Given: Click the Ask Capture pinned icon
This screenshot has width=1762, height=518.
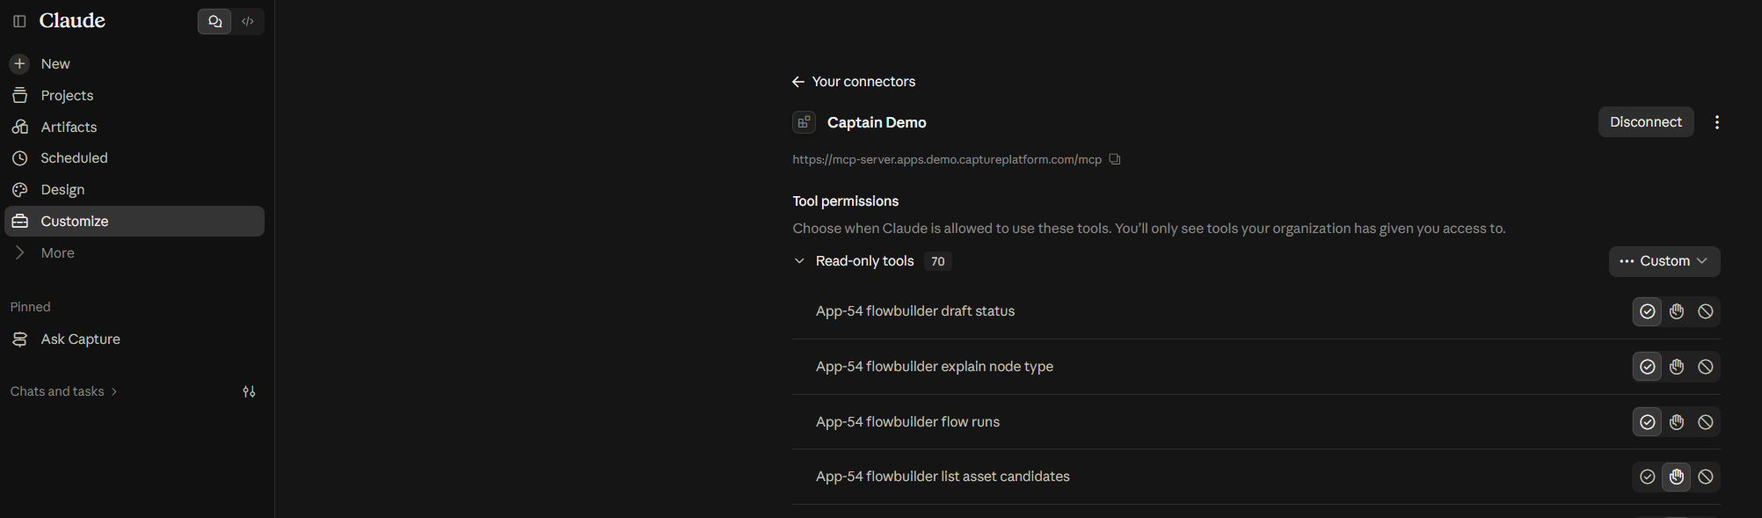Looking at the screenshot, I should pyautogui.click(x=19, y=339).
